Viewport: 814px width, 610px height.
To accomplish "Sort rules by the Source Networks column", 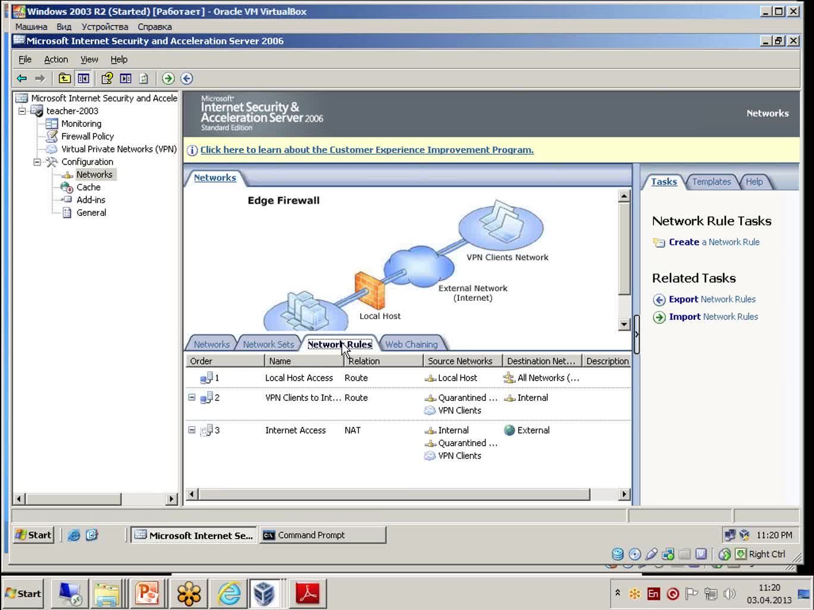I will click(462, 361).
